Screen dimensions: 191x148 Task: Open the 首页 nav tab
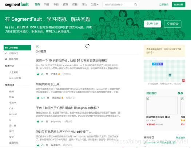point(37,4)
